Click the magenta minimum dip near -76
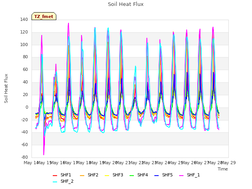This screenshot has height=189, width=252. (44, 155)
